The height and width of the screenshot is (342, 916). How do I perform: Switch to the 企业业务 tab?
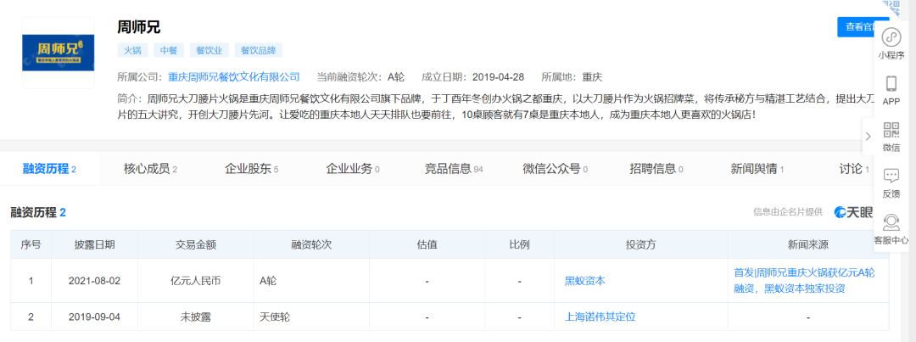tap(352, 169)
